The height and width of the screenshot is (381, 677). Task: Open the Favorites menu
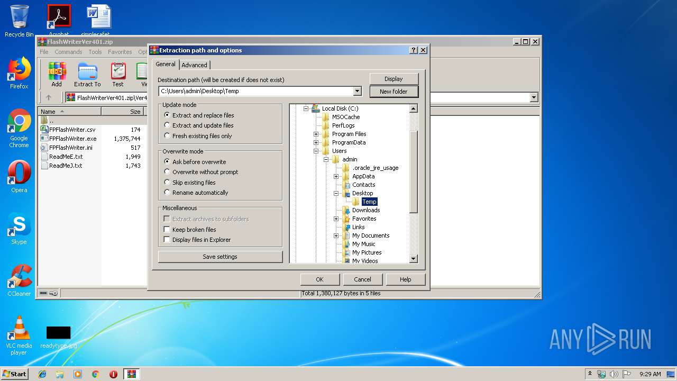120,52
